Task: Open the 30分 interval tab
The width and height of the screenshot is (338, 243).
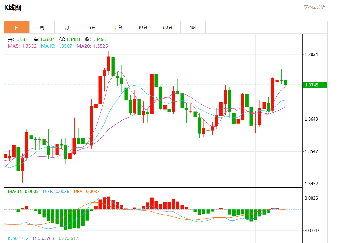Action: pyautogui.click(x=143, y=27)
